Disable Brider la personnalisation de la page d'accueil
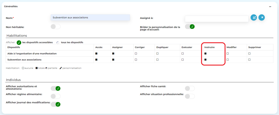Screen dimensions: 279x115 click(x=190, y=27)
